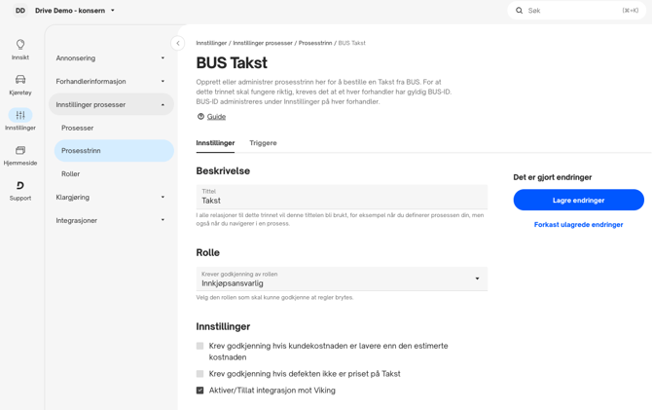The image size is (652, 410).
Task: Open the Innstillinger sliders section
Action: point(20,120)
